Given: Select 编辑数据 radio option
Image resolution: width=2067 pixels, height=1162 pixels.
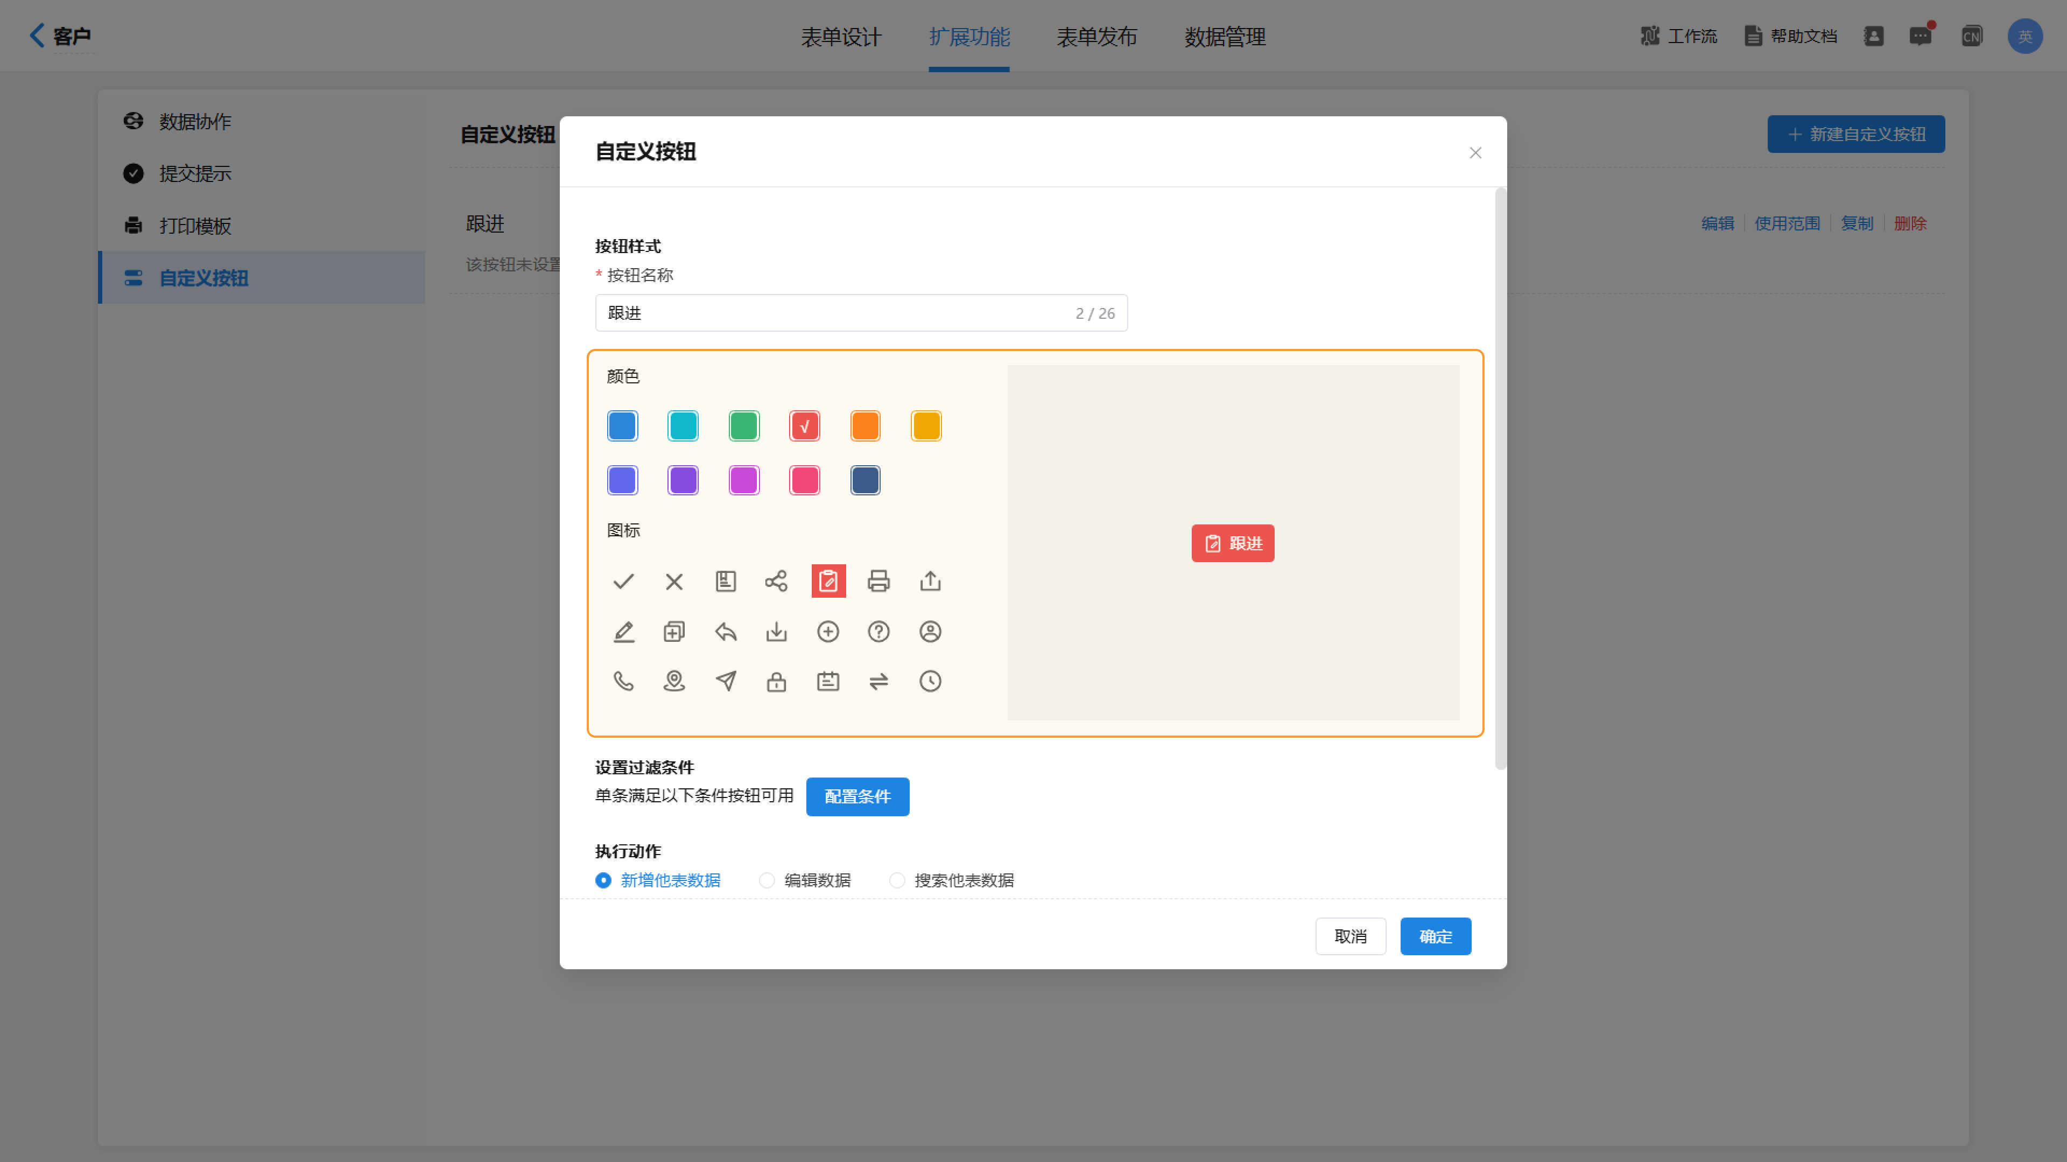Looking at the screenshot, I should point(767,880).
